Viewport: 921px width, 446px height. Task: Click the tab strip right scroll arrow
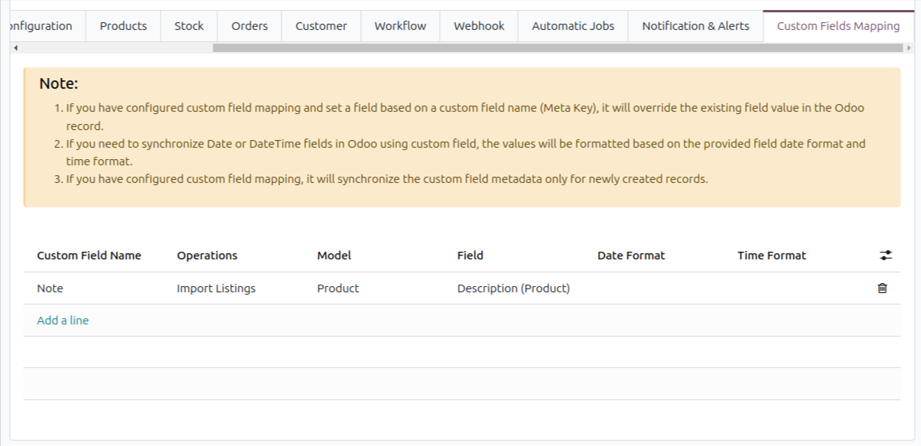tap(909, 47)
